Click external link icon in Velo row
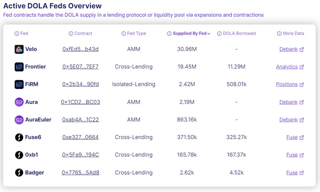This screenshot has height=192, width=320. (x=302, y=49)
